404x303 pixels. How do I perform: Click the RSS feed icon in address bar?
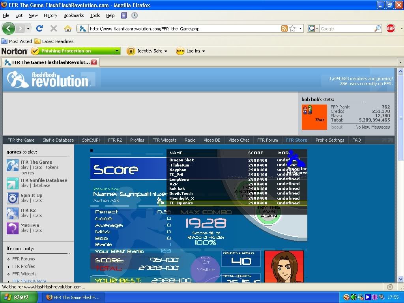284,28
